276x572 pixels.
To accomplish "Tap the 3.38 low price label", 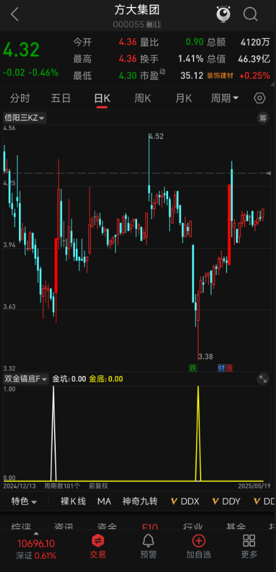I will (206, 356).
